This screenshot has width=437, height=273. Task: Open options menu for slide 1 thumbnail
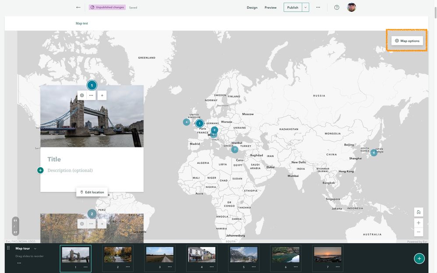coord(85,267)
